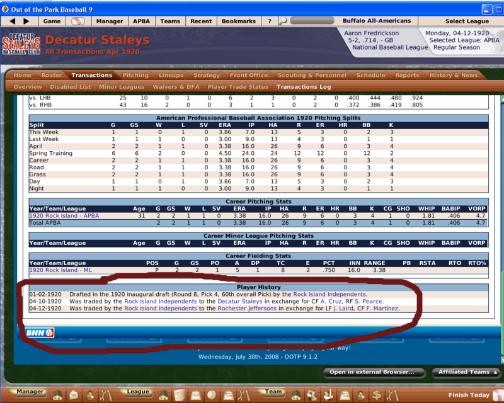
Task: Open the League clipboard icon after the ball
Action: click(228, 395)
